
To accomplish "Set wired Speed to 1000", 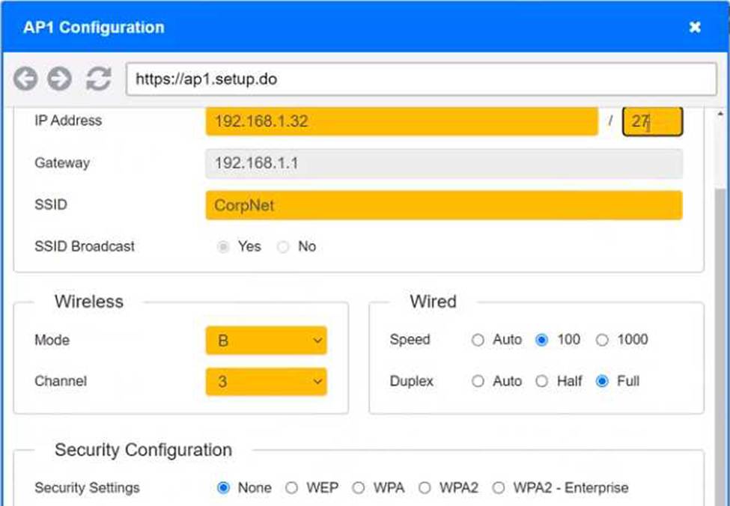I will [x=602, y=341].
